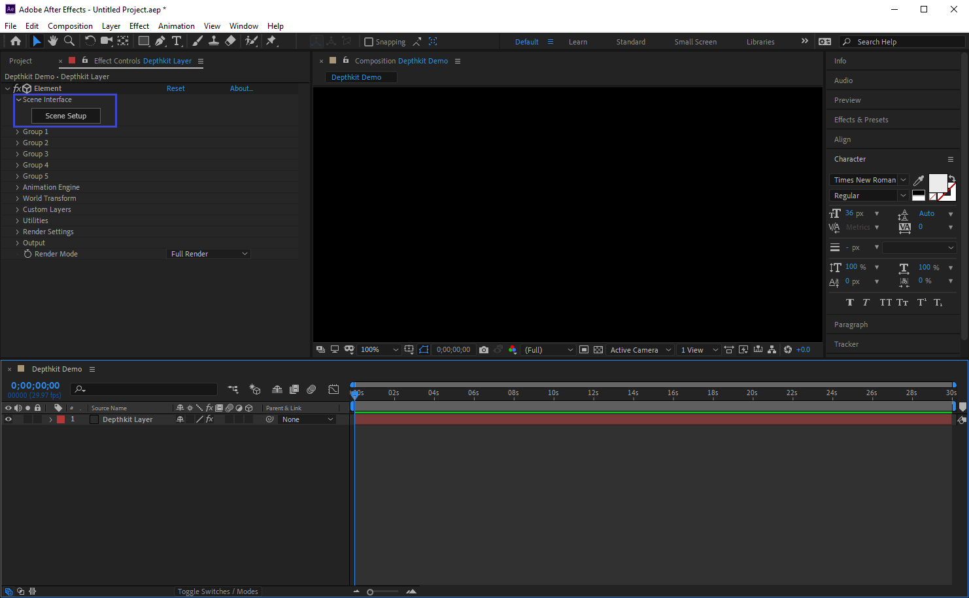Select the Puppet Pin tool

pyautogui.click(x=271, y=41)
